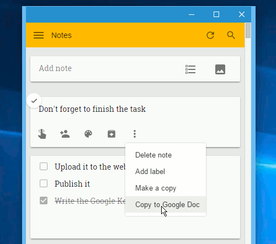Toggle the note selection checkmark circle
Screen dimensions: 276x244
tap(34, 101)
